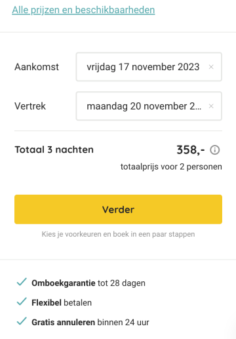Select the 'Flexibel betalen' benefit text
Image resolution: width=236 pixels, height=339 pixels.
click(62, 303)
